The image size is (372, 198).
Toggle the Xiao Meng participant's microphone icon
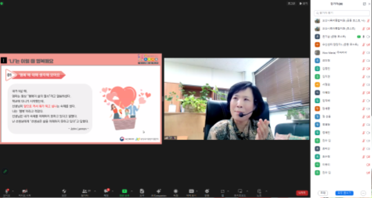pyautogui.click(x=362, y=52)
